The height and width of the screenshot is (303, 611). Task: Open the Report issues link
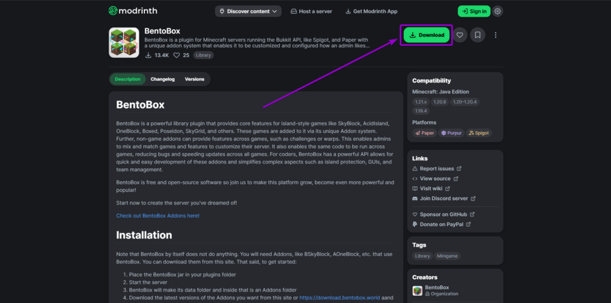tap(437, 169)
